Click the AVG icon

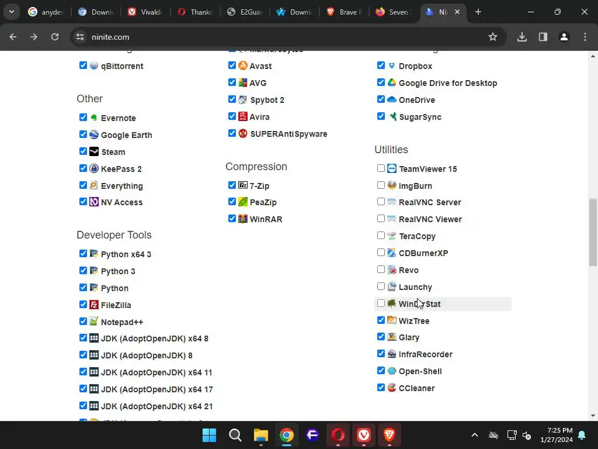243,82
